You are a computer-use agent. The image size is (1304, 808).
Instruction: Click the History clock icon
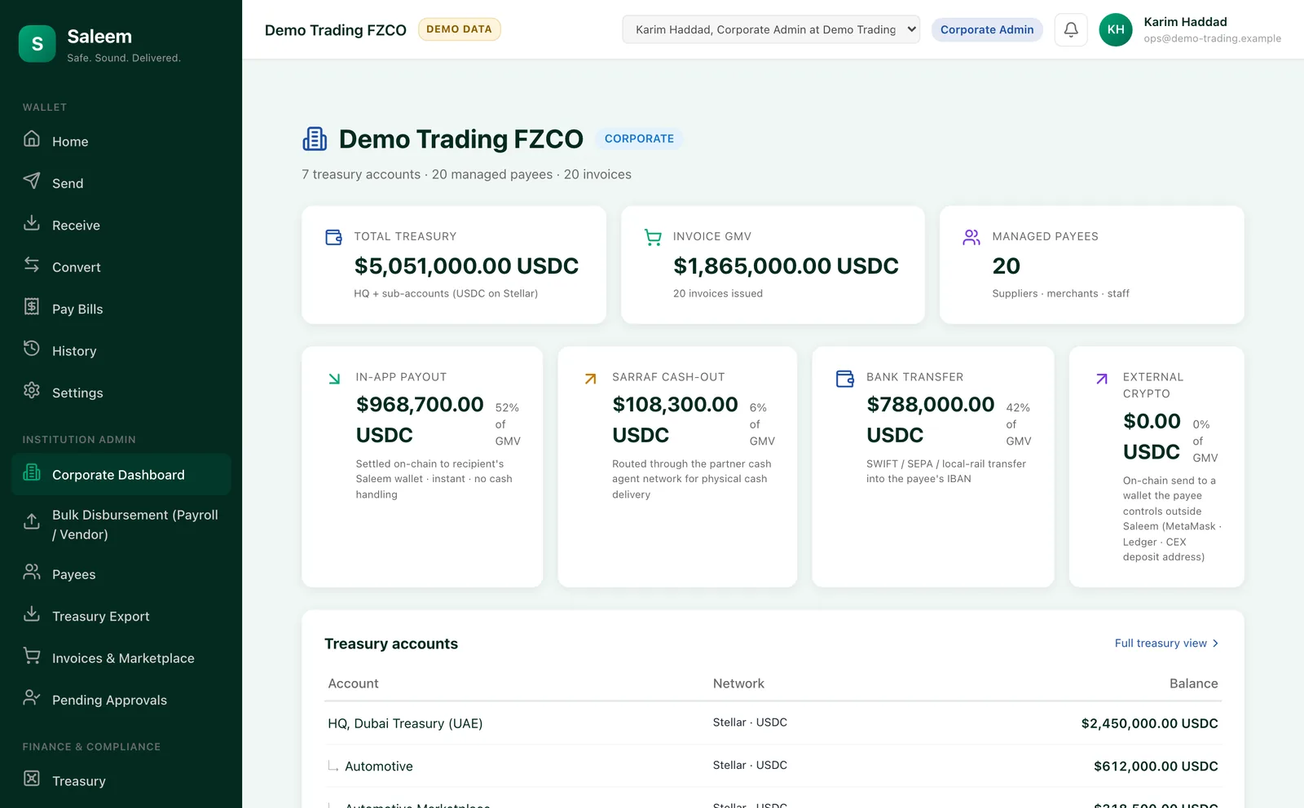click(x=32, y=348)
